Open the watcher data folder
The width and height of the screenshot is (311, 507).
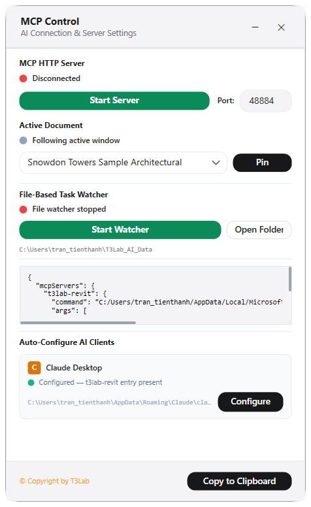point(259,230)
